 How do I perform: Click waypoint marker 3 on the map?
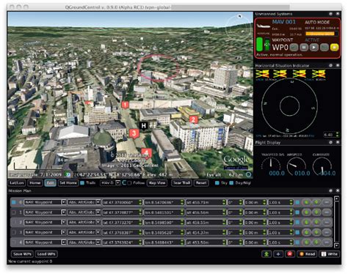tap(134, 133)
